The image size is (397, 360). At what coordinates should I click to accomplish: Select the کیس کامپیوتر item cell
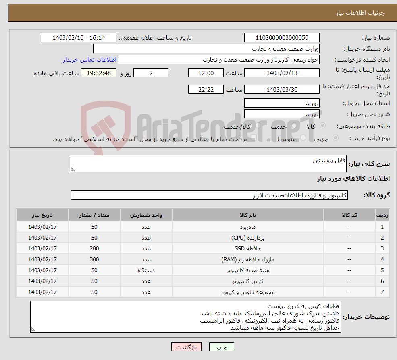[248, 281]
